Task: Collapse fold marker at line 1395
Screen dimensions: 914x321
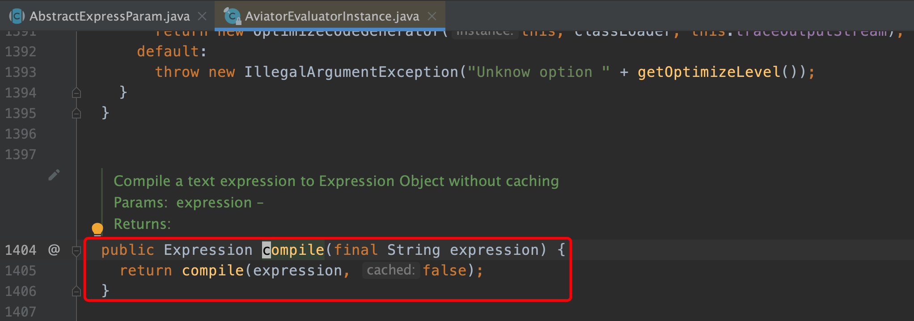Action: click(x=76, y=113)
